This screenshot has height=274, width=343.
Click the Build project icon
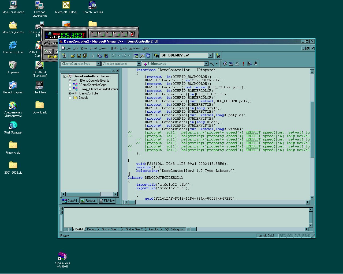point(231,64)
